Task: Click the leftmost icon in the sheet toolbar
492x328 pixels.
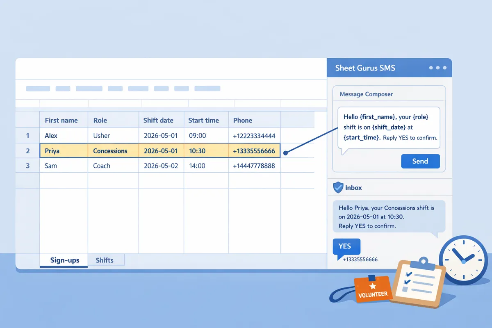Action: click(38, 89)
